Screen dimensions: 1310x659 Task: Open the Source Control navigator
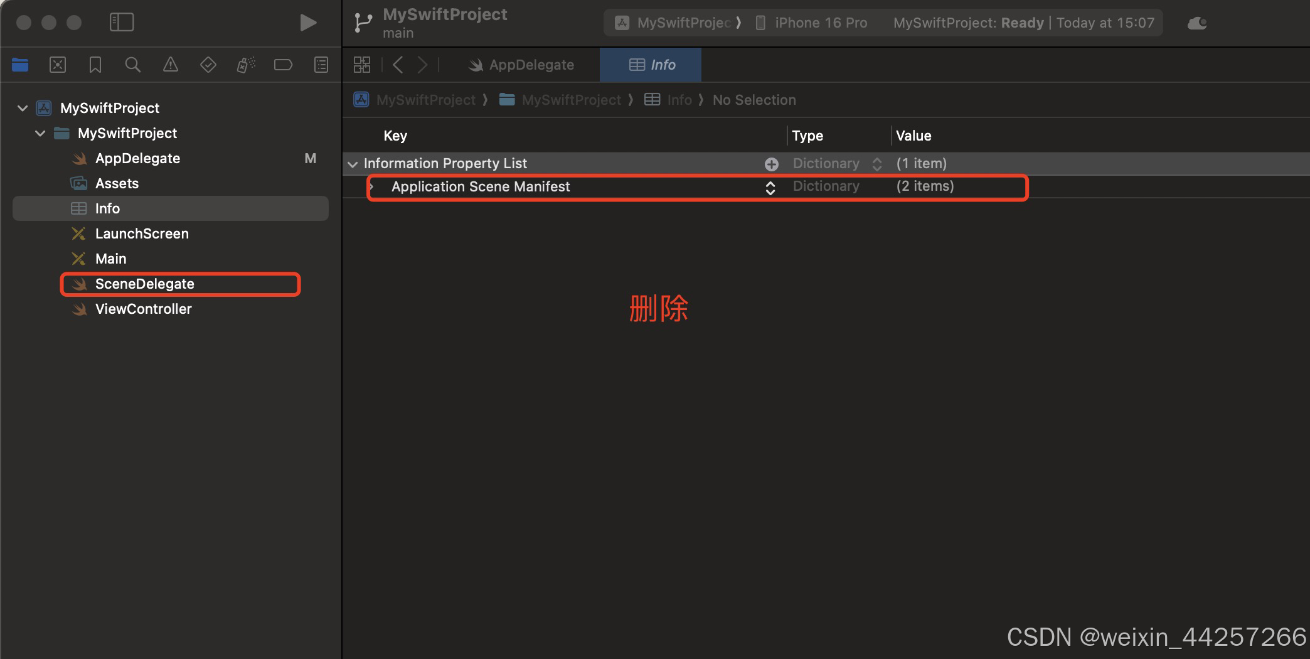(x=58, y=65)
